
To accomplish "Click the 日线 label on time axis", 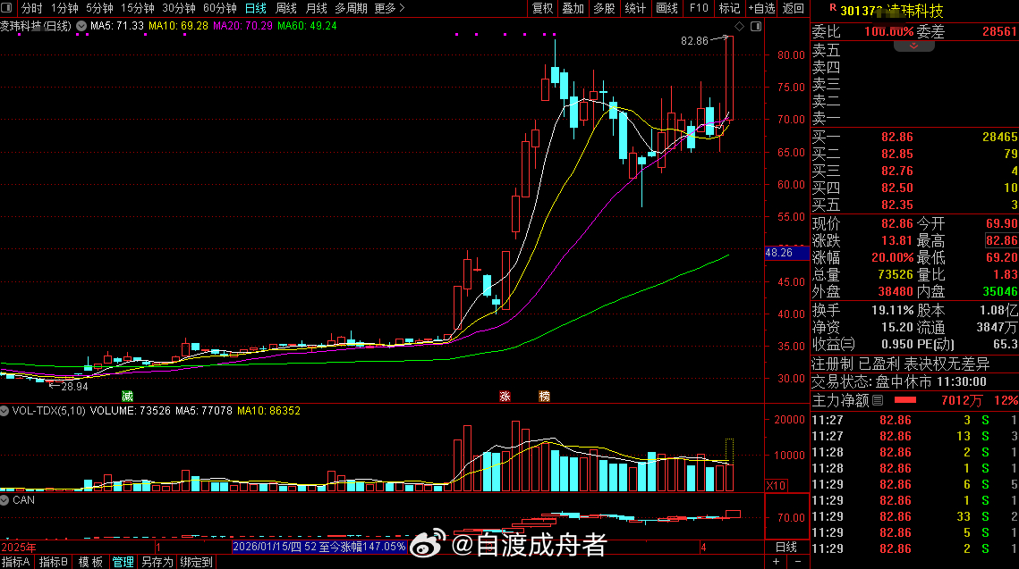I will [786, 547].
